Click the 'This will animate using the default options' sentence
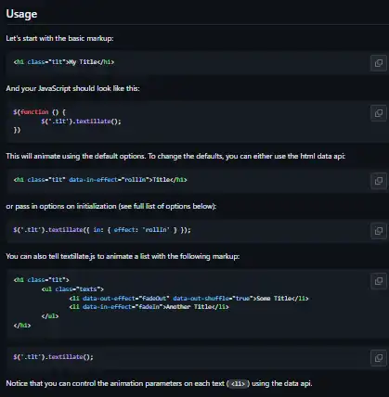 coord(175,156)
